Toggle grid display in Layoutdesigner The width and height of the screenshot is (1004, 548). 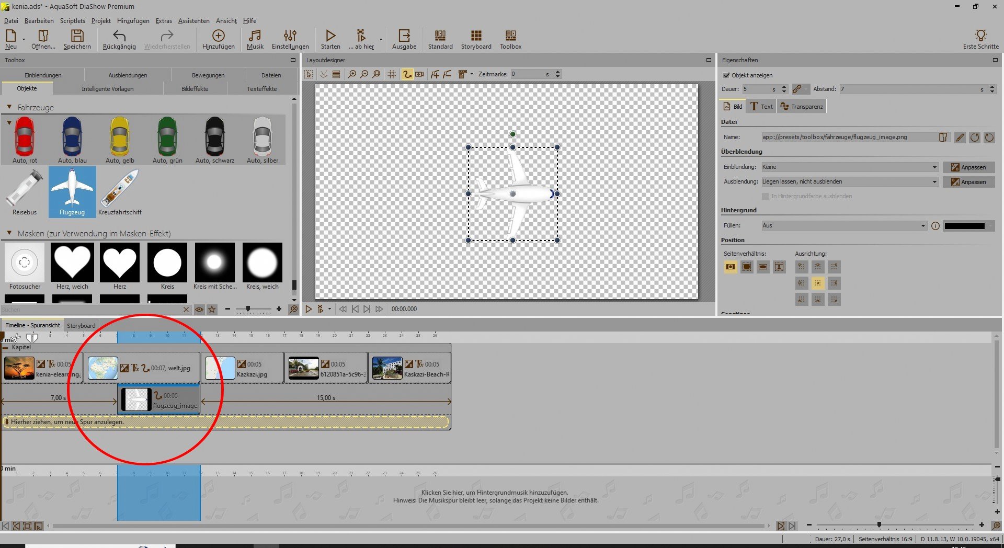[x=391, y=74]
